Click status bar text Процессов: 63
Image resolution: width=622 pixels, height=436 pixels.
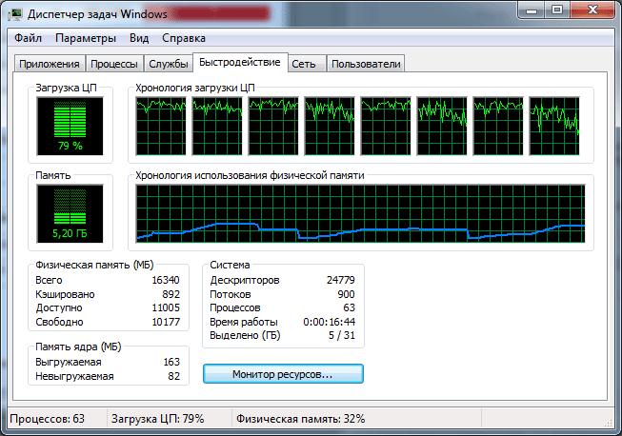coord(48,419)
